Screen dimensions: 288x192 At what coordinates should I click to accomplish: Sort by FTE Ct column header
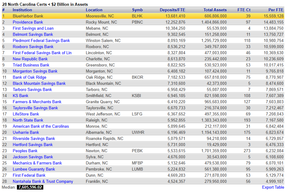click(244, 10)
